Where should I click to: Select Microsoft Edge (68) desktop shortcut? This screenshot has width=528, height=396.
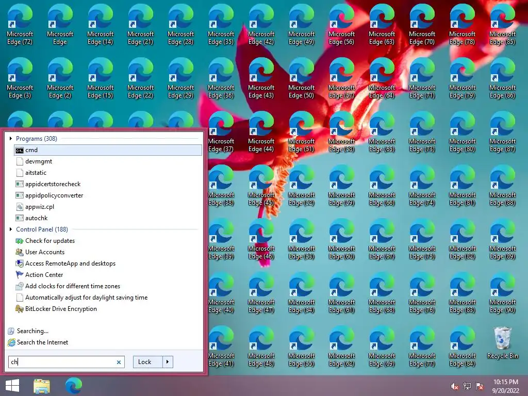tap(382, 293)
